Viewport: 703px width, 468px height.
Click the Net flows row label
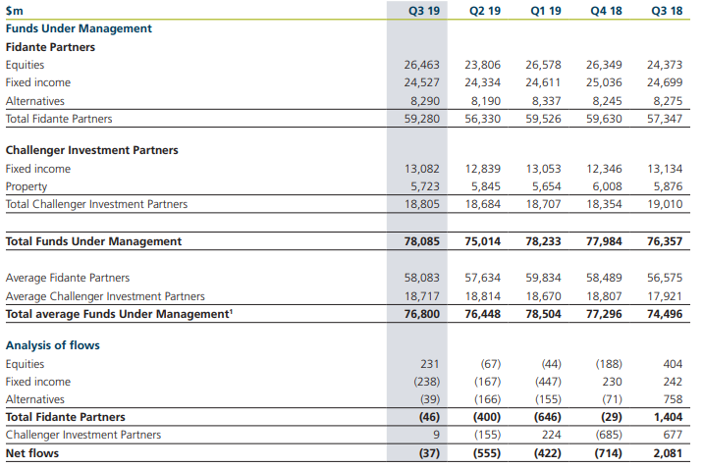[x=31, y=453]
